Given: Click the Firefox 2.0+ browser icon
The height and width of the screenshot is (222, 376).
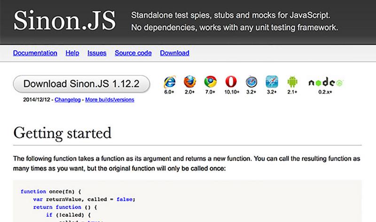Looking at the screenshot, I should 190,82.
